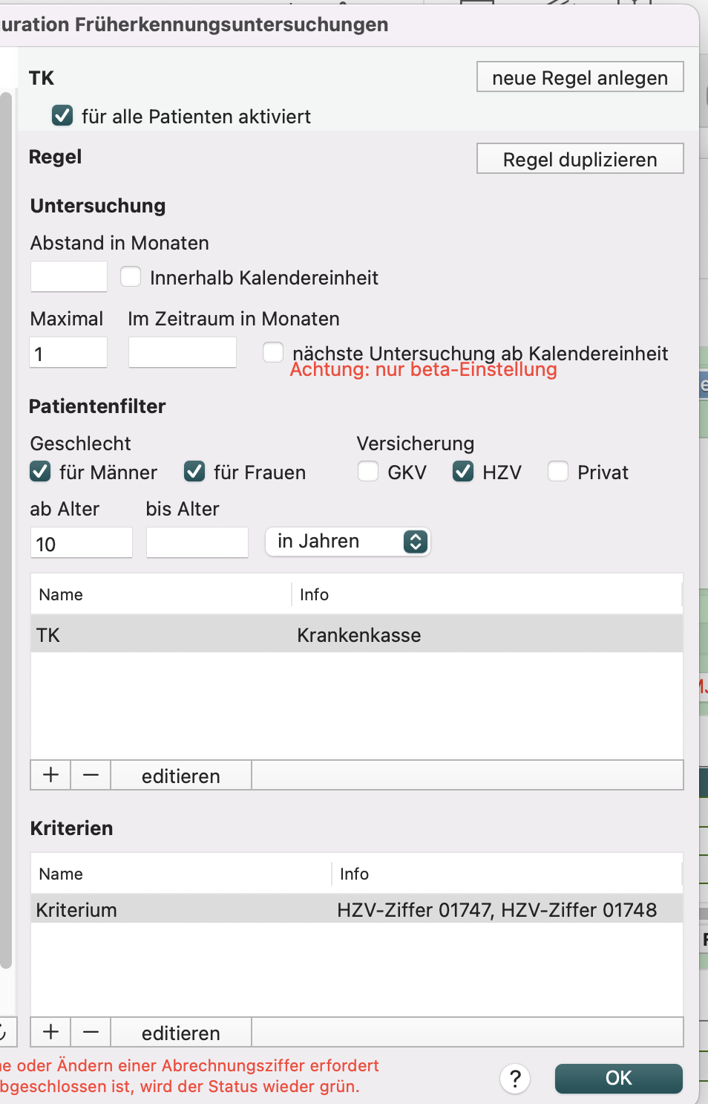This screenshot has width=708, height=1104.
Task: Uncheck the 'für Männer' checkbox
Action: pos(40,472)
